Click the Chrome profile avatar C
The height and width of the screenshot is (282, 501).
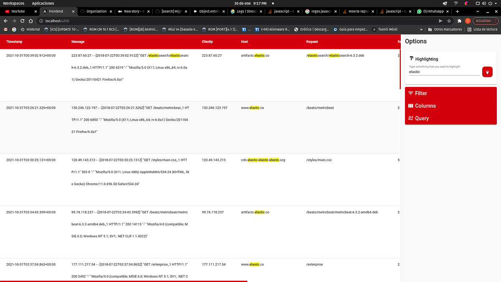point(467,20)
